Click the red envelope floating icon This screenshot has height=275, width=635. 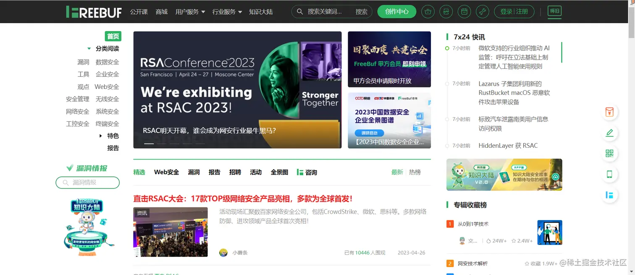609,112
